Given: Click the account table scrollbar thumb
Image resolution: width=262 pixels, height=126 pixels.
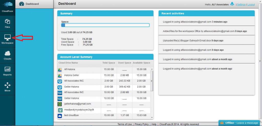Looking at the screenshot, I should point(152,81).
